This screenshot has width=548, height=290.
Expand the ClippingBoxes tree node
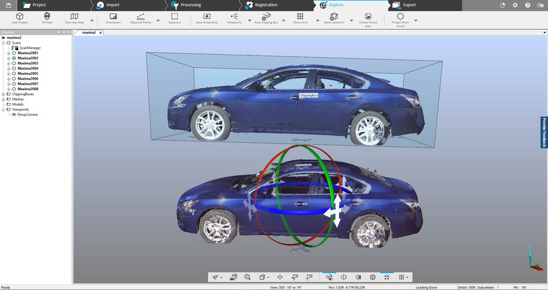coord(3,94)
